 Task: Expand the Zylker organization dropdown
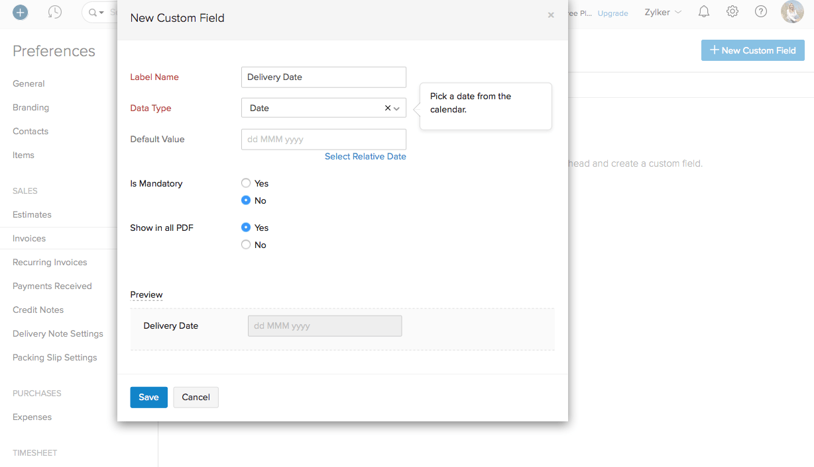pos(663,13)
